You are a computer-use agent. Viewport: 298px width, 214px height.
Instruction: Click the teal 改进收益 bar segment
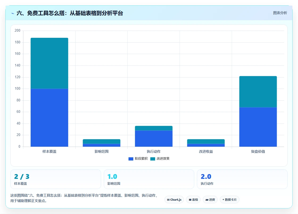point(206,142)
